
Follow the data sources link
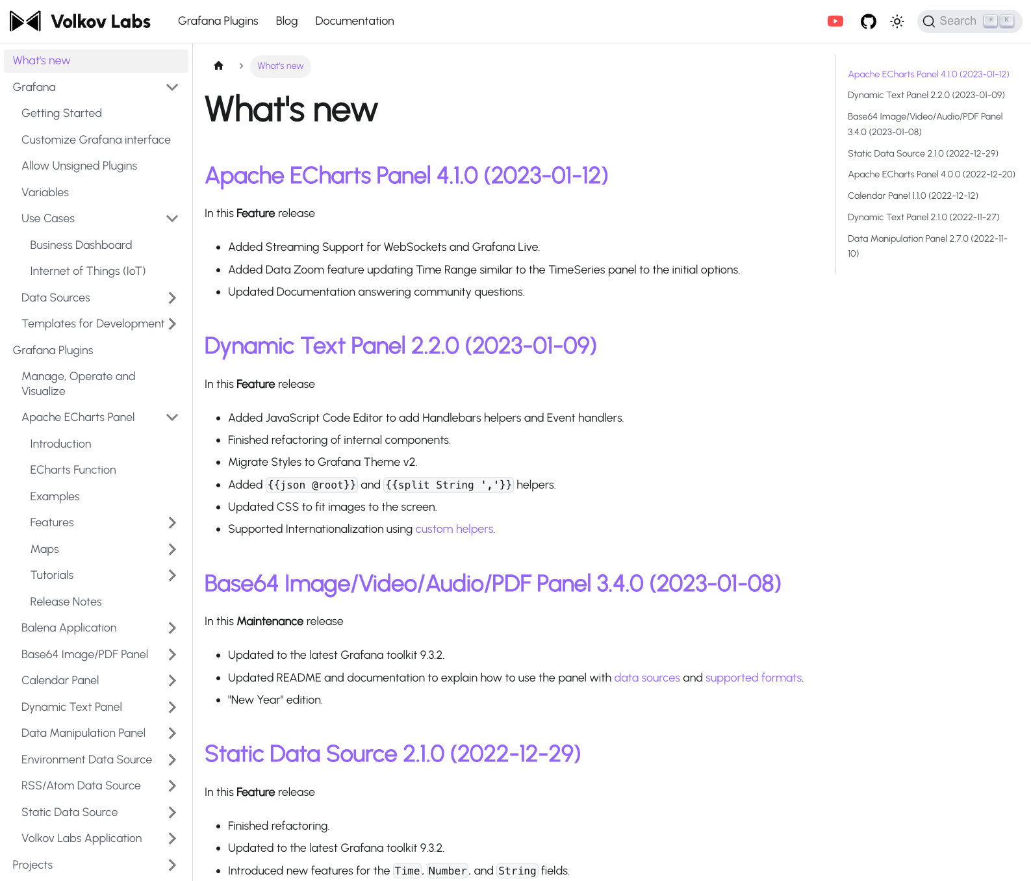click(647, 678)
